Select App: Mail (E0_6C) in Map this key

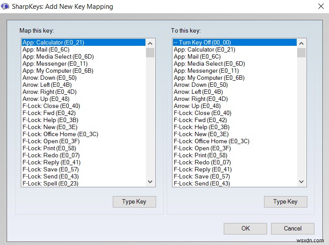[x=84, y=49]
